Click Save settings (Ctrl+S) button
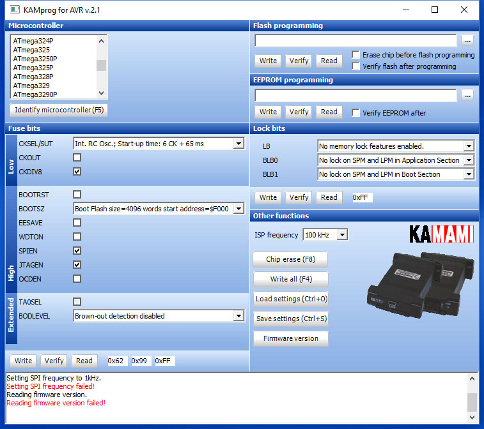The height and width of the screenshot is (429, 484). pyautogui.click(x=290, y=319)
